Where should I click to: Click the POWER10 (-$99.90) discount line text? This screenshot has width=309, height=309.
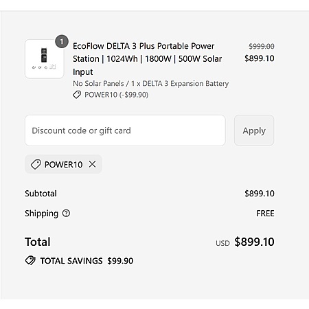116,95
